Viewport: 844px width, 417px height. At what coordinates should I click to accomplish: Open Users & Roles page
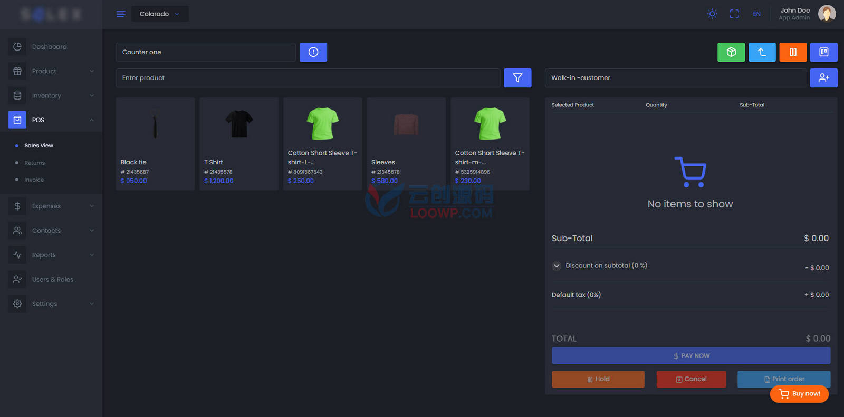pos(52,280)
